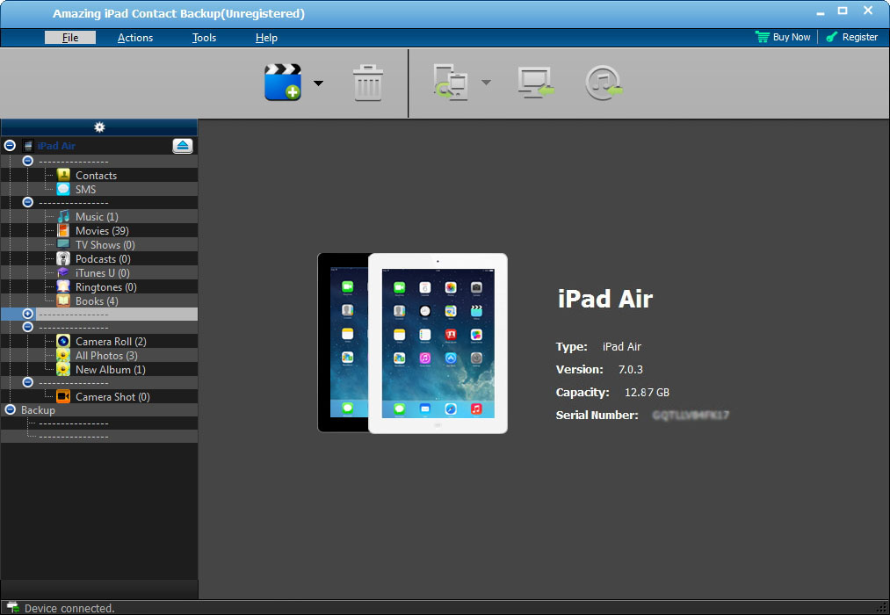Collapse the photos group above Camera Roll
This screenshot has height=615, width=890.
click(x=28, y=327)
